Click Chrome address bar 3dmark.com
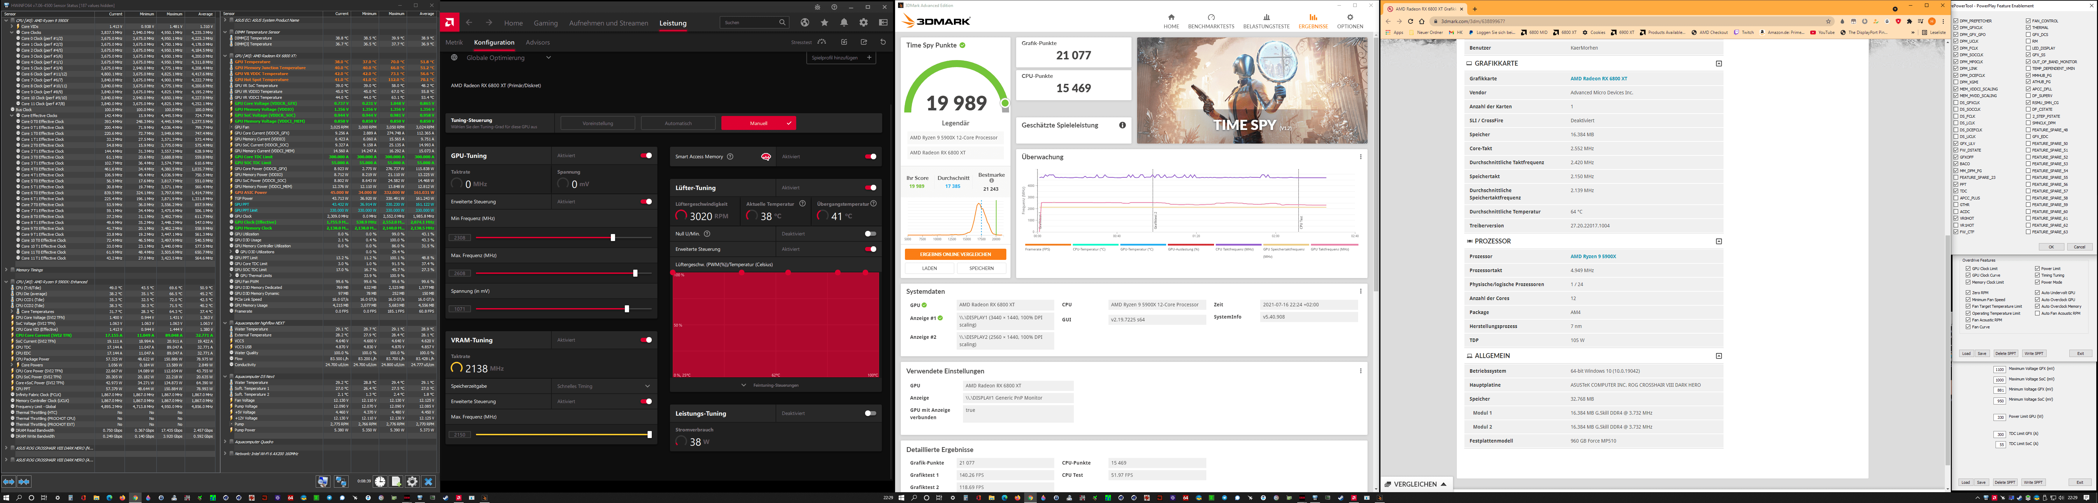The height and width of the screenshot is (503, 2098). [x=1633, y=21]
